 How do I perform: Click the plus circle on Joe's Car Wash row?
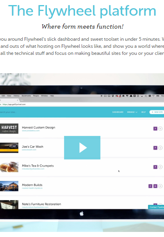160,148
